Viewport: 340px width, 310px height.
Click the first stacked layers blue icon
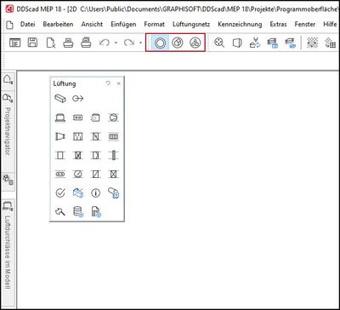click(x=273, y=43)
